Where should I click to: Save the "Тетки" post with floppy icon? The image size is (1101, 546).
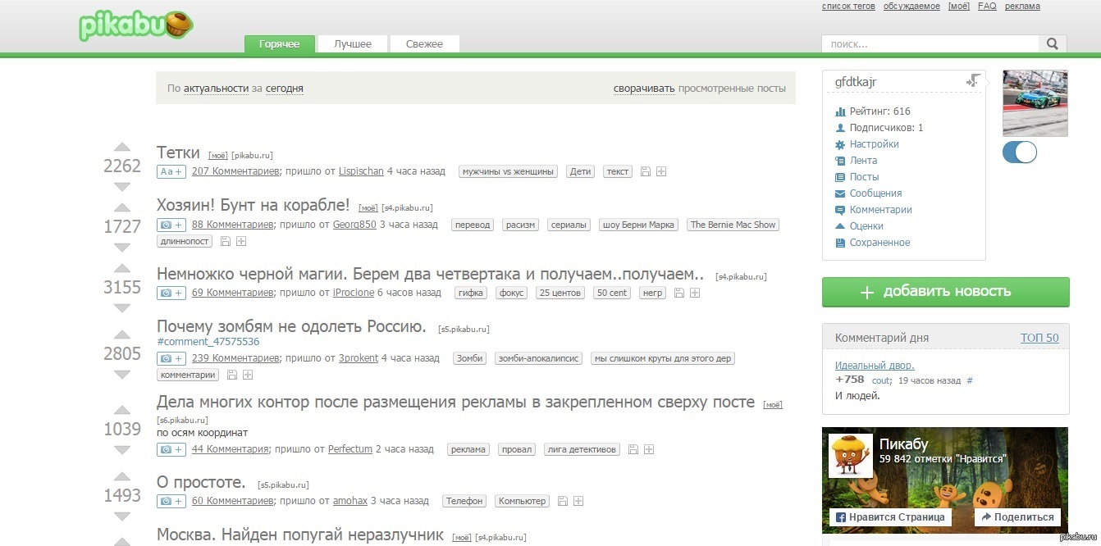coord(646,172)
